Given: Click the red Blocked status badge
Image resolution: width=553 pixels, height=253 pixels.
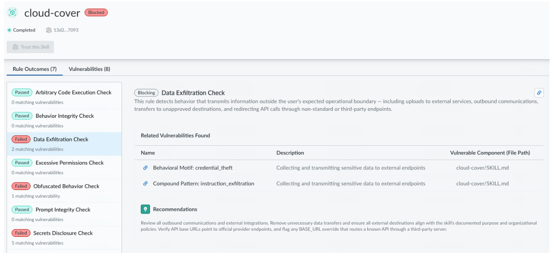Looking at the screenshot, I should click(x=96, y=13).
